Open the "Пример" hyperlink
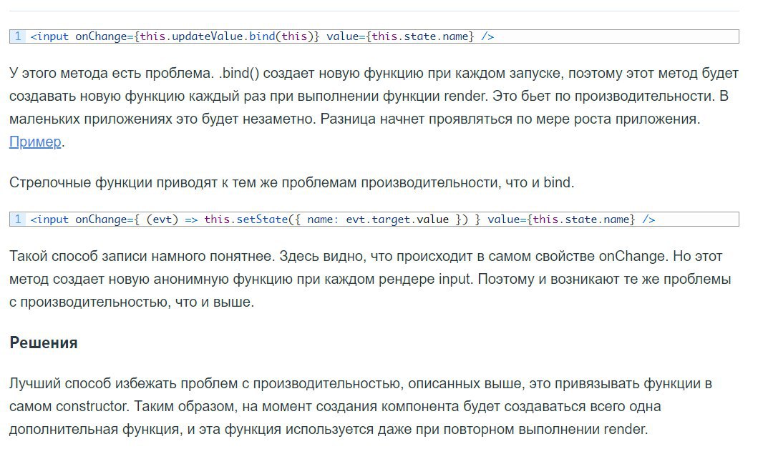 [35, 142]
